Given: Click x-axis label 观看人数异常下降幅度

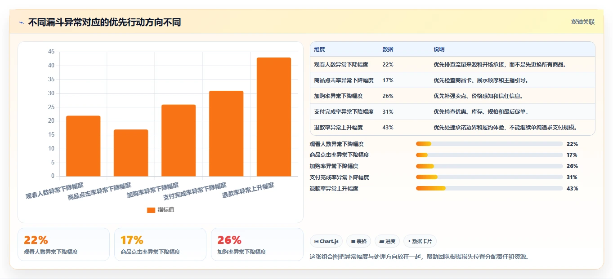Looking at the screenshot, I should point(54,191).
